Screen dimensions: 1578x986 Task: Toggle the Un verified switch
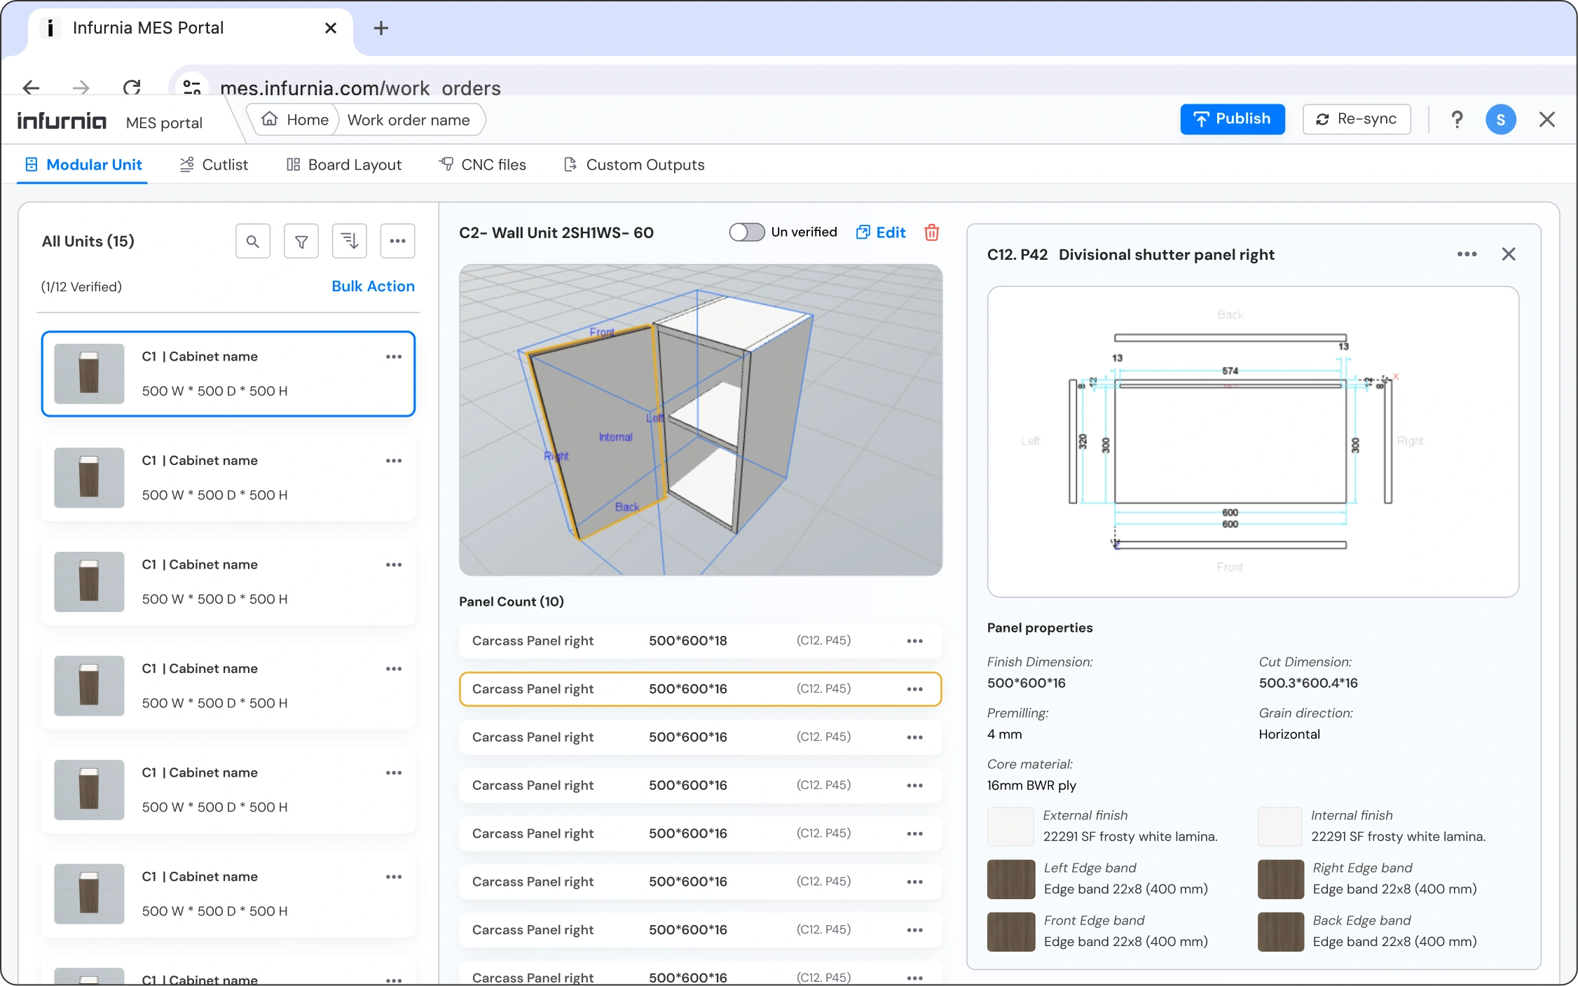tap(747, 232)
